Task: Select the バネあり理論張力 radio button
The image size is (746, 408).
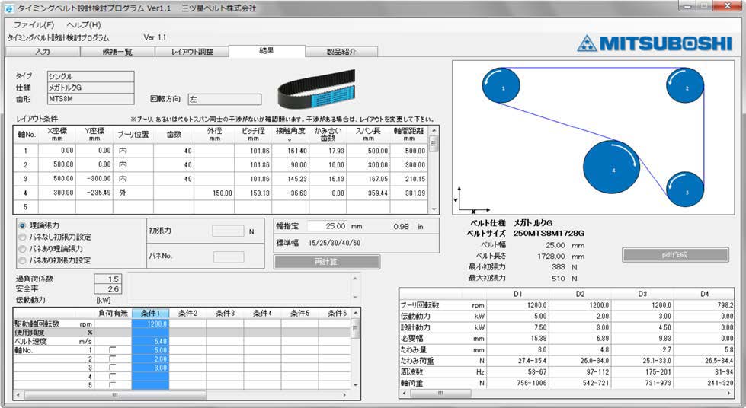Action: [22, 249]
